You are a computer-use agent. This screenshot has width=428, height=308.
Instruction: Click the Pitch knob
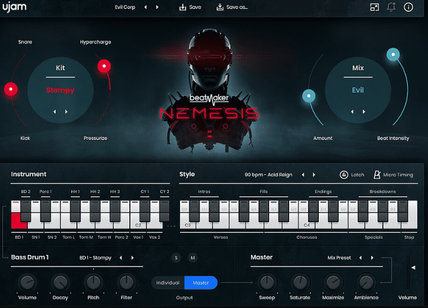point(94,282)
